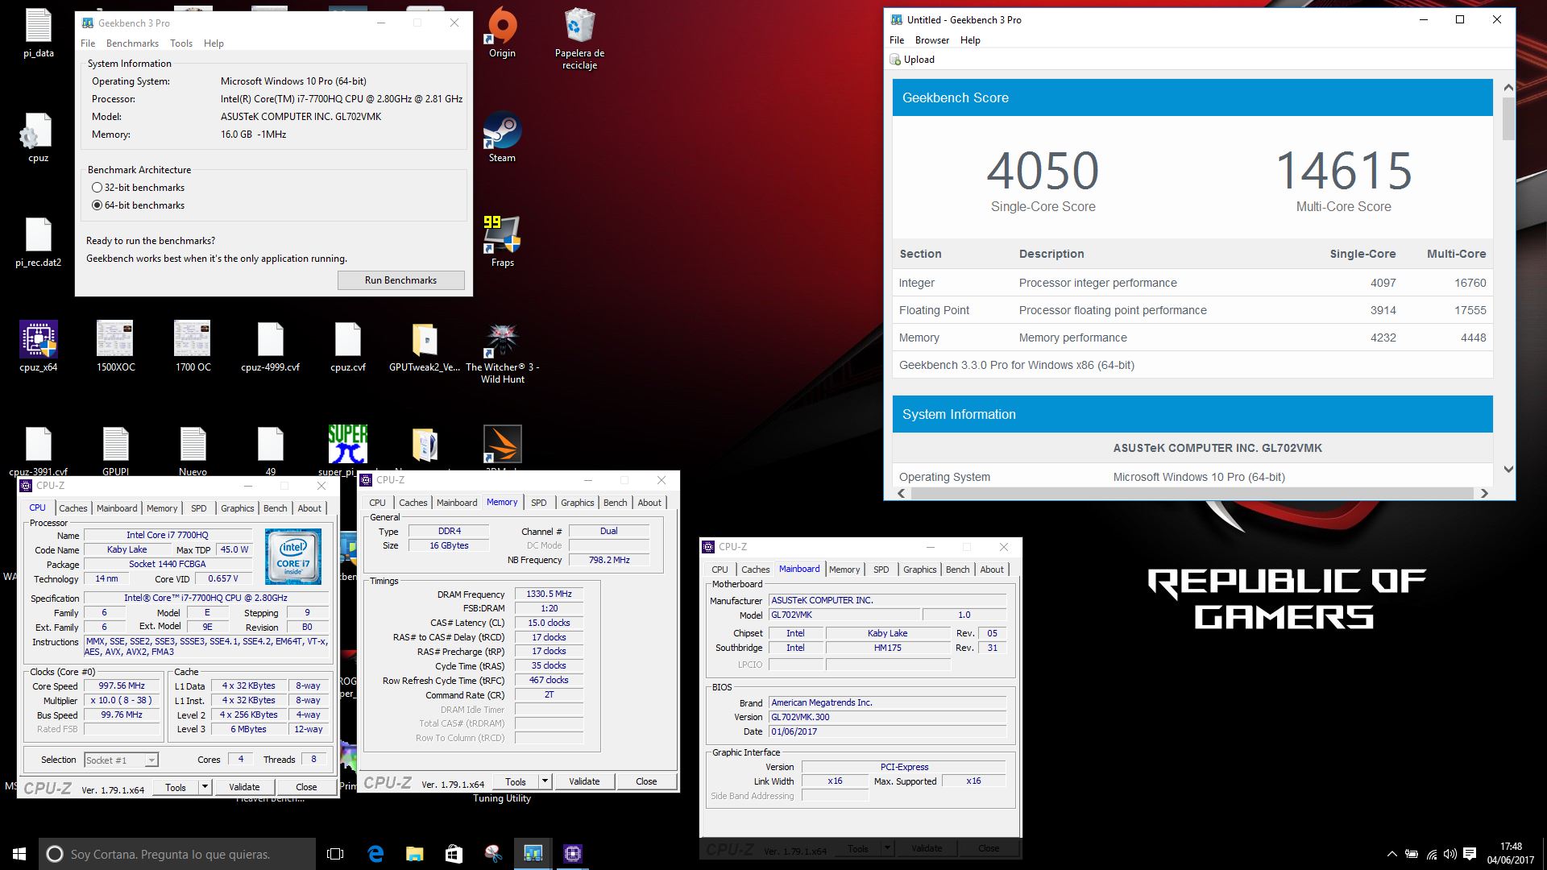This screenshot has height=870, width=1547.
Task: Switch to Mainboard tab in CPU-Z CPU window
Action: tap(117, 508)
